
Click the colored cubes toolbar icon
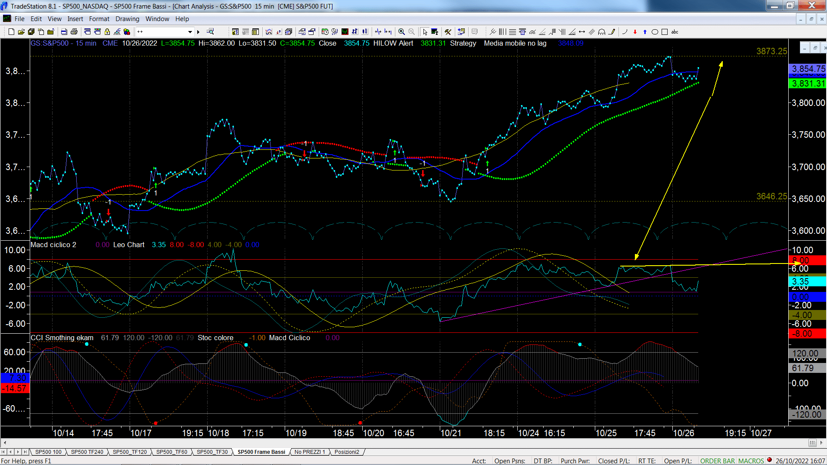tap(127, 32)
